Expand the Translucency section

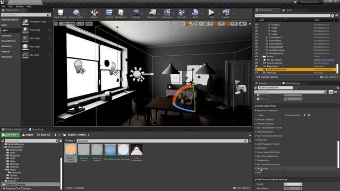point(256,160)
